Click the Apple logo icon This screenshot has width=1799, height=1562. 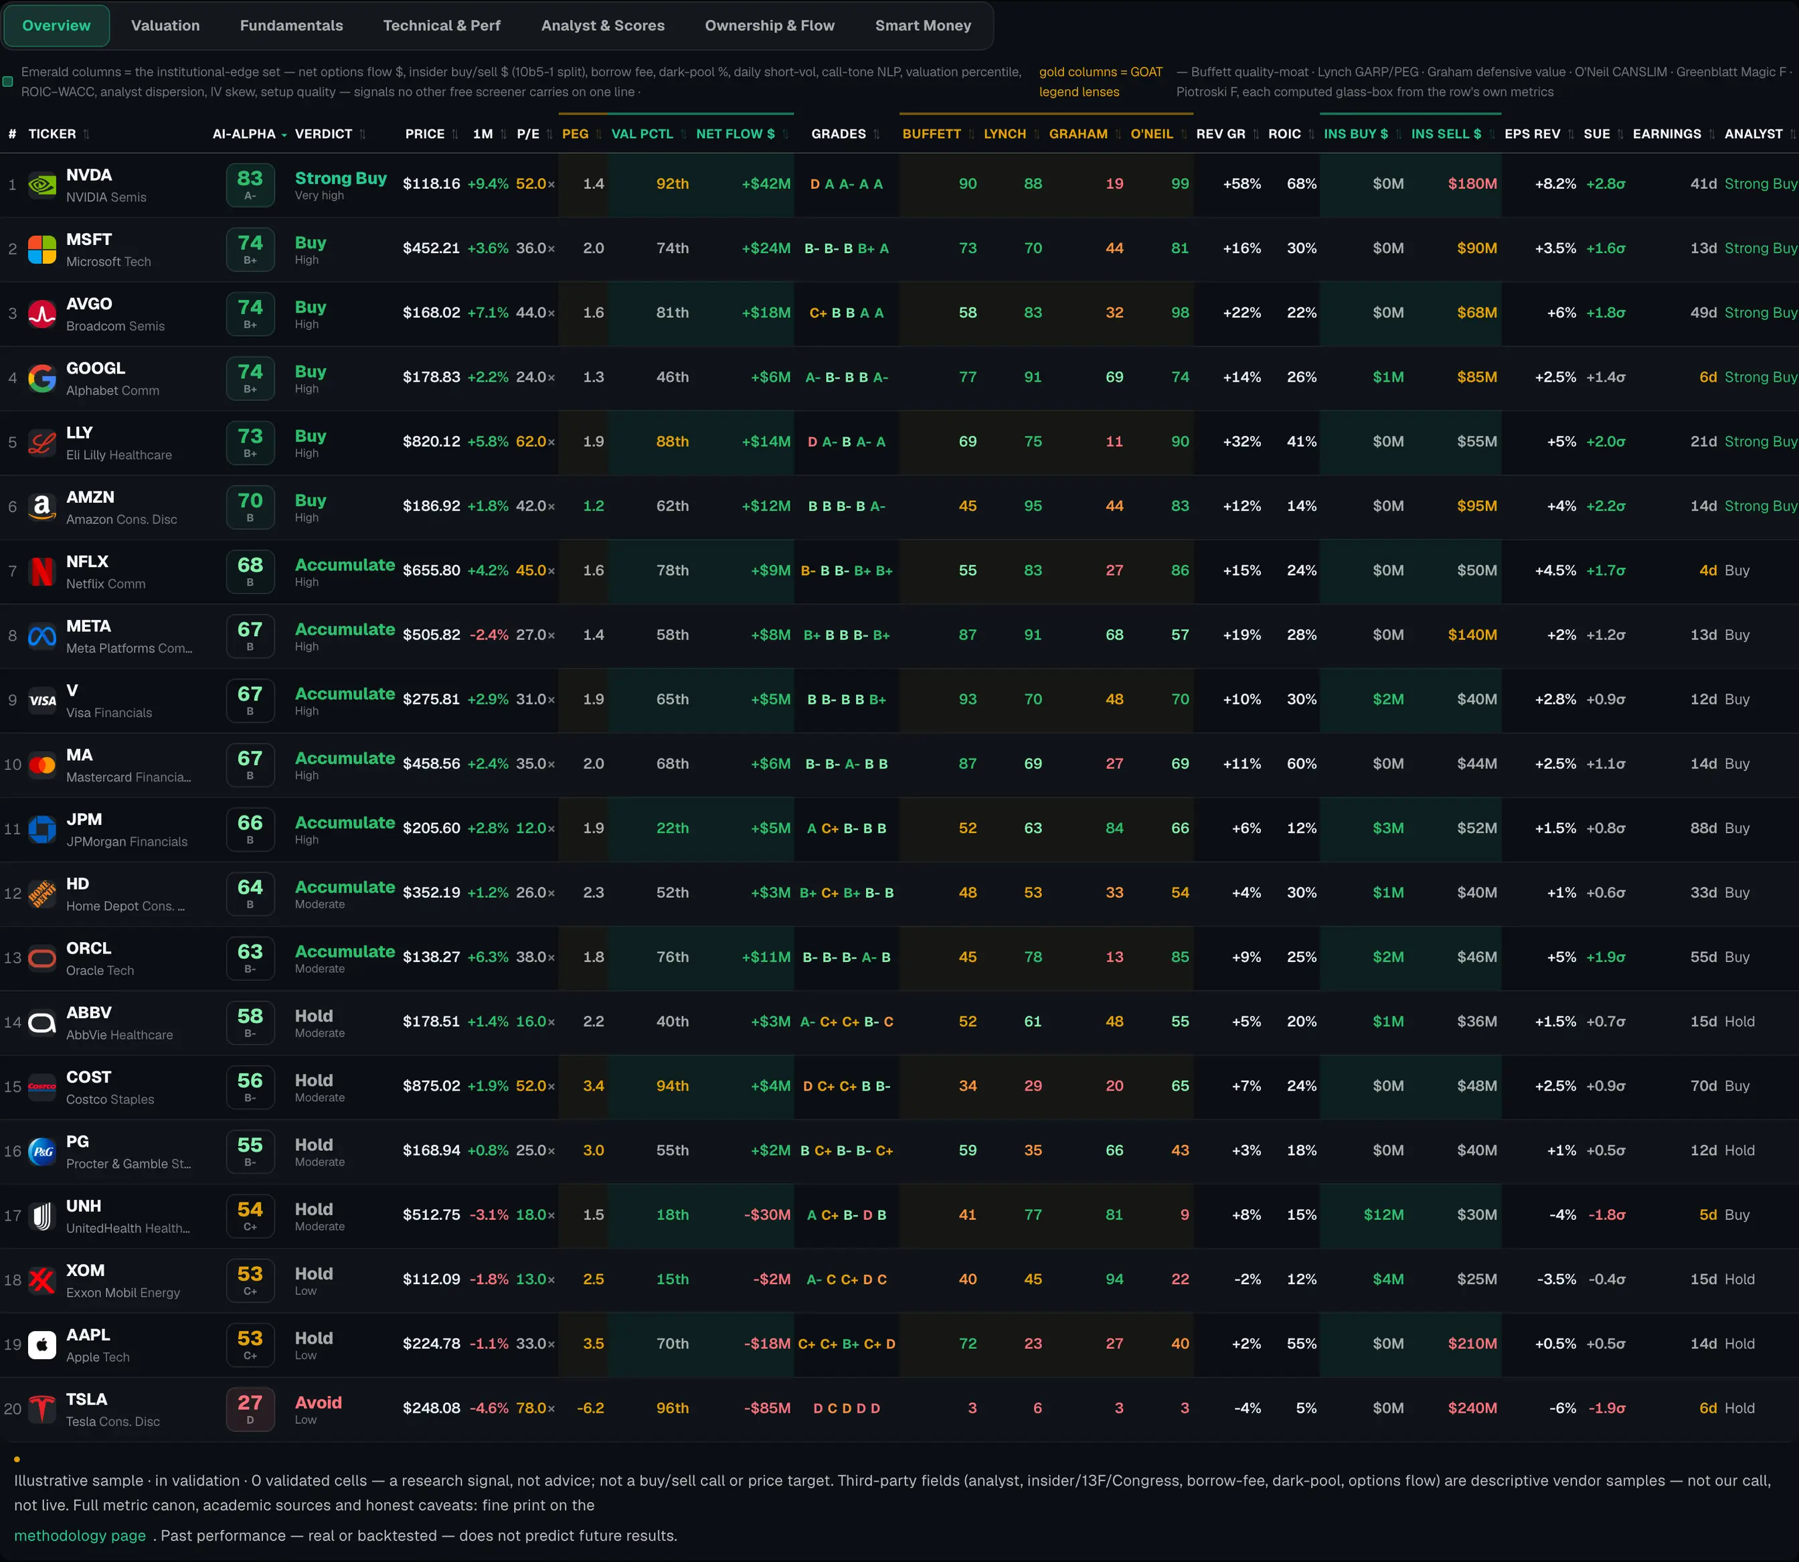pos(41,1346)
